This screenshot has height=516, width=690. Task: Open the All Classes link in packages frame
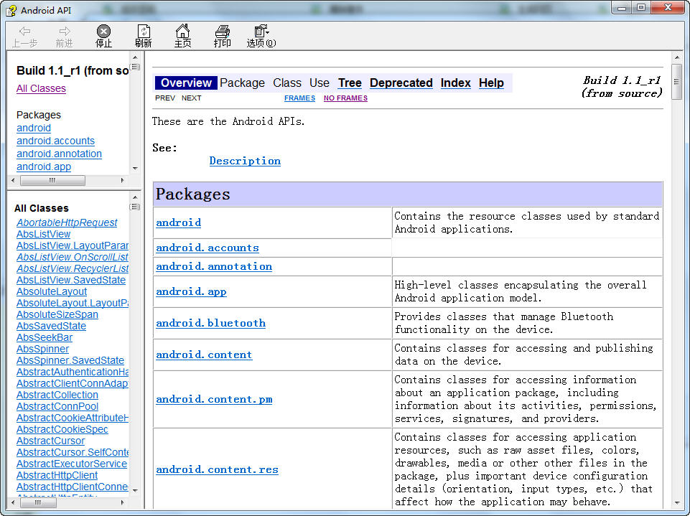(41, 88)
